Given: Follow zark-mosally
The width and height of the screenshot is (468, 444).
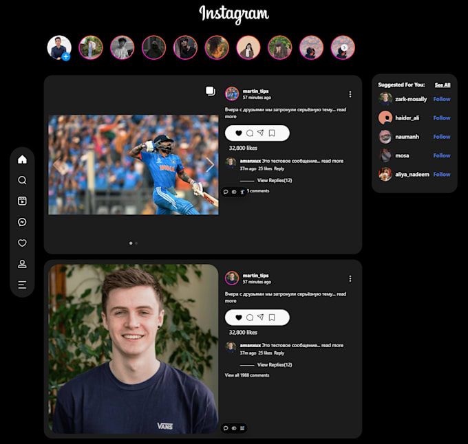Looking at the screenshot, I should pyautogui.click(x=442, y=99).
